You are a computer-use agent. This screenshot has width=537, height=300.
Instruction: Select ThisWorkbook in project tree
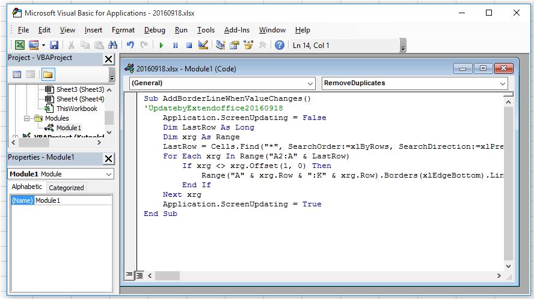click(77, 109)
